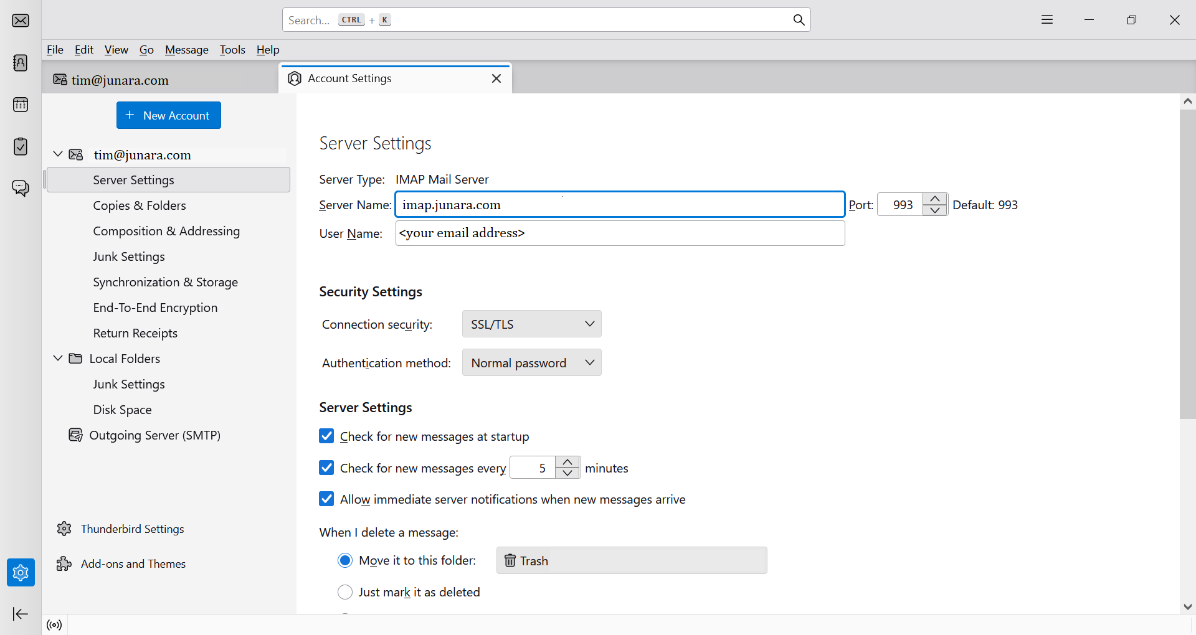The width and height of the screenshot is (1196, 635).
Task: Click the tim@junara.com account mail icon in tree
Action: click(76, 154)
